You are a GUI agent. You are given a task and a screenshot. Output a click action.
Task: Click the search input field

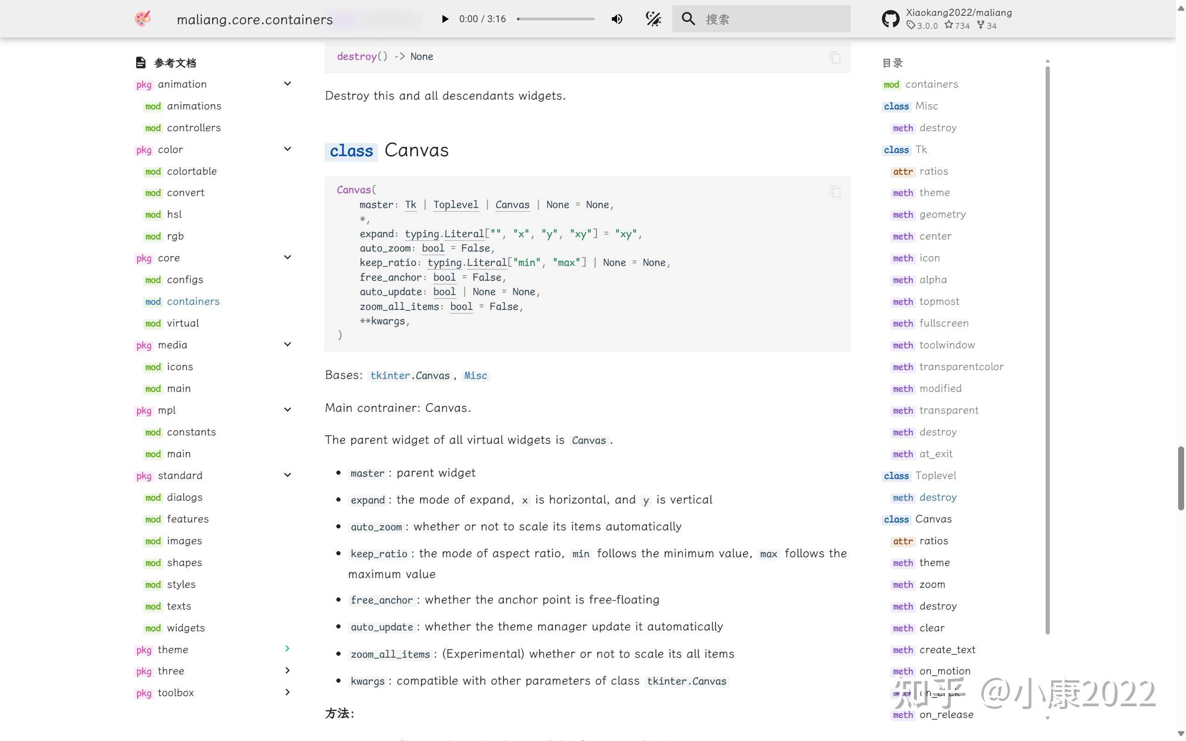(761, 19)
